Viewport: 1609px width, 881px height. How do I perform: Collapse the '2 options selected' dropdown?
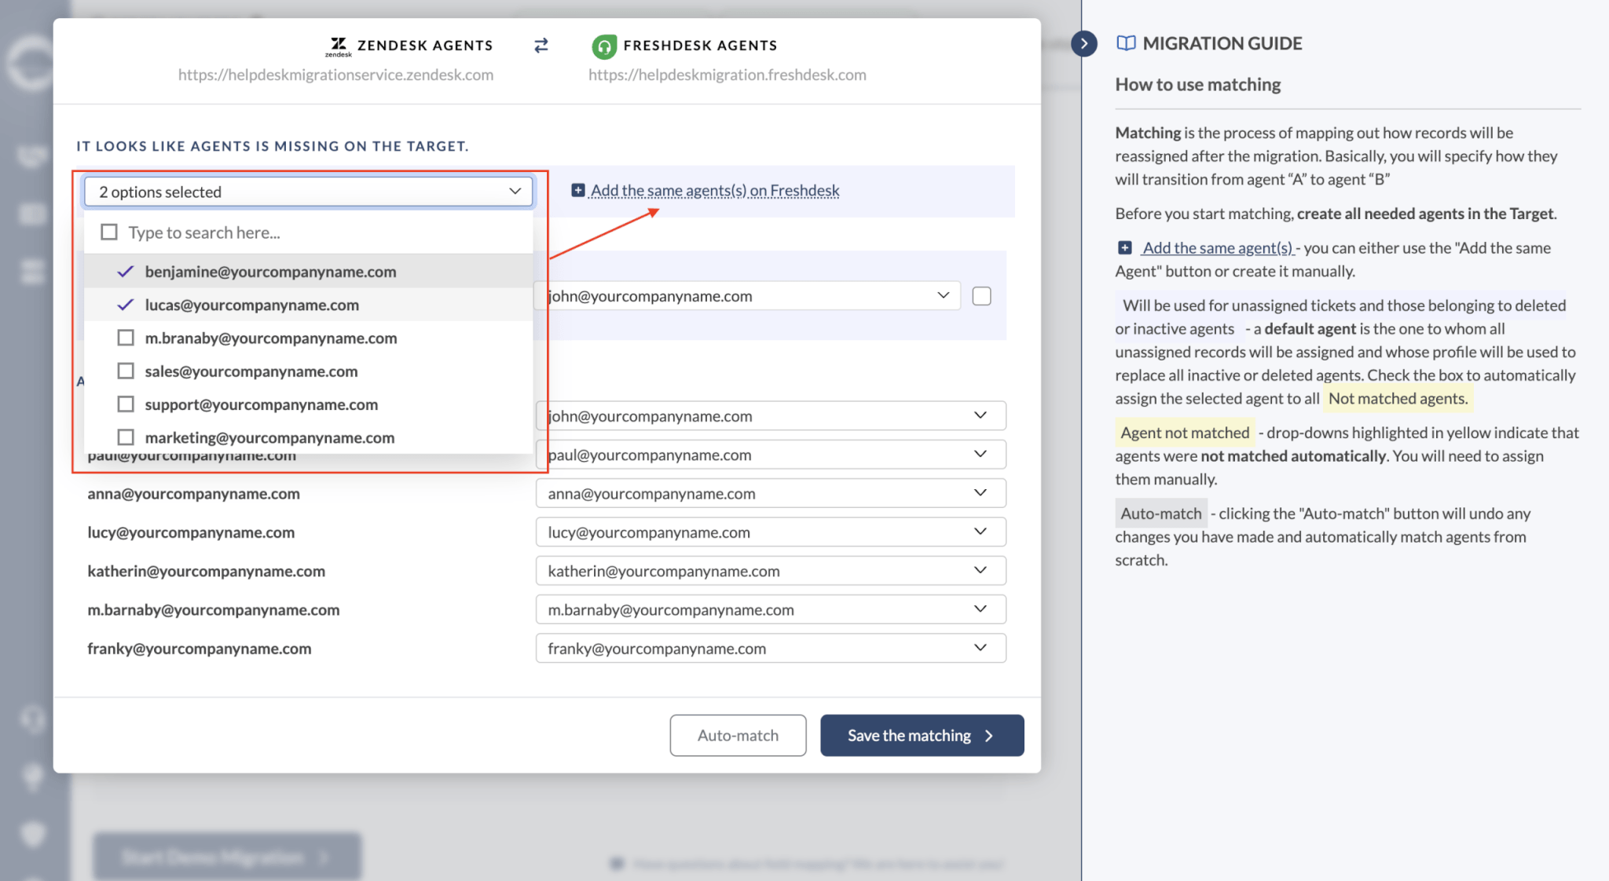[x=308, y=192]
